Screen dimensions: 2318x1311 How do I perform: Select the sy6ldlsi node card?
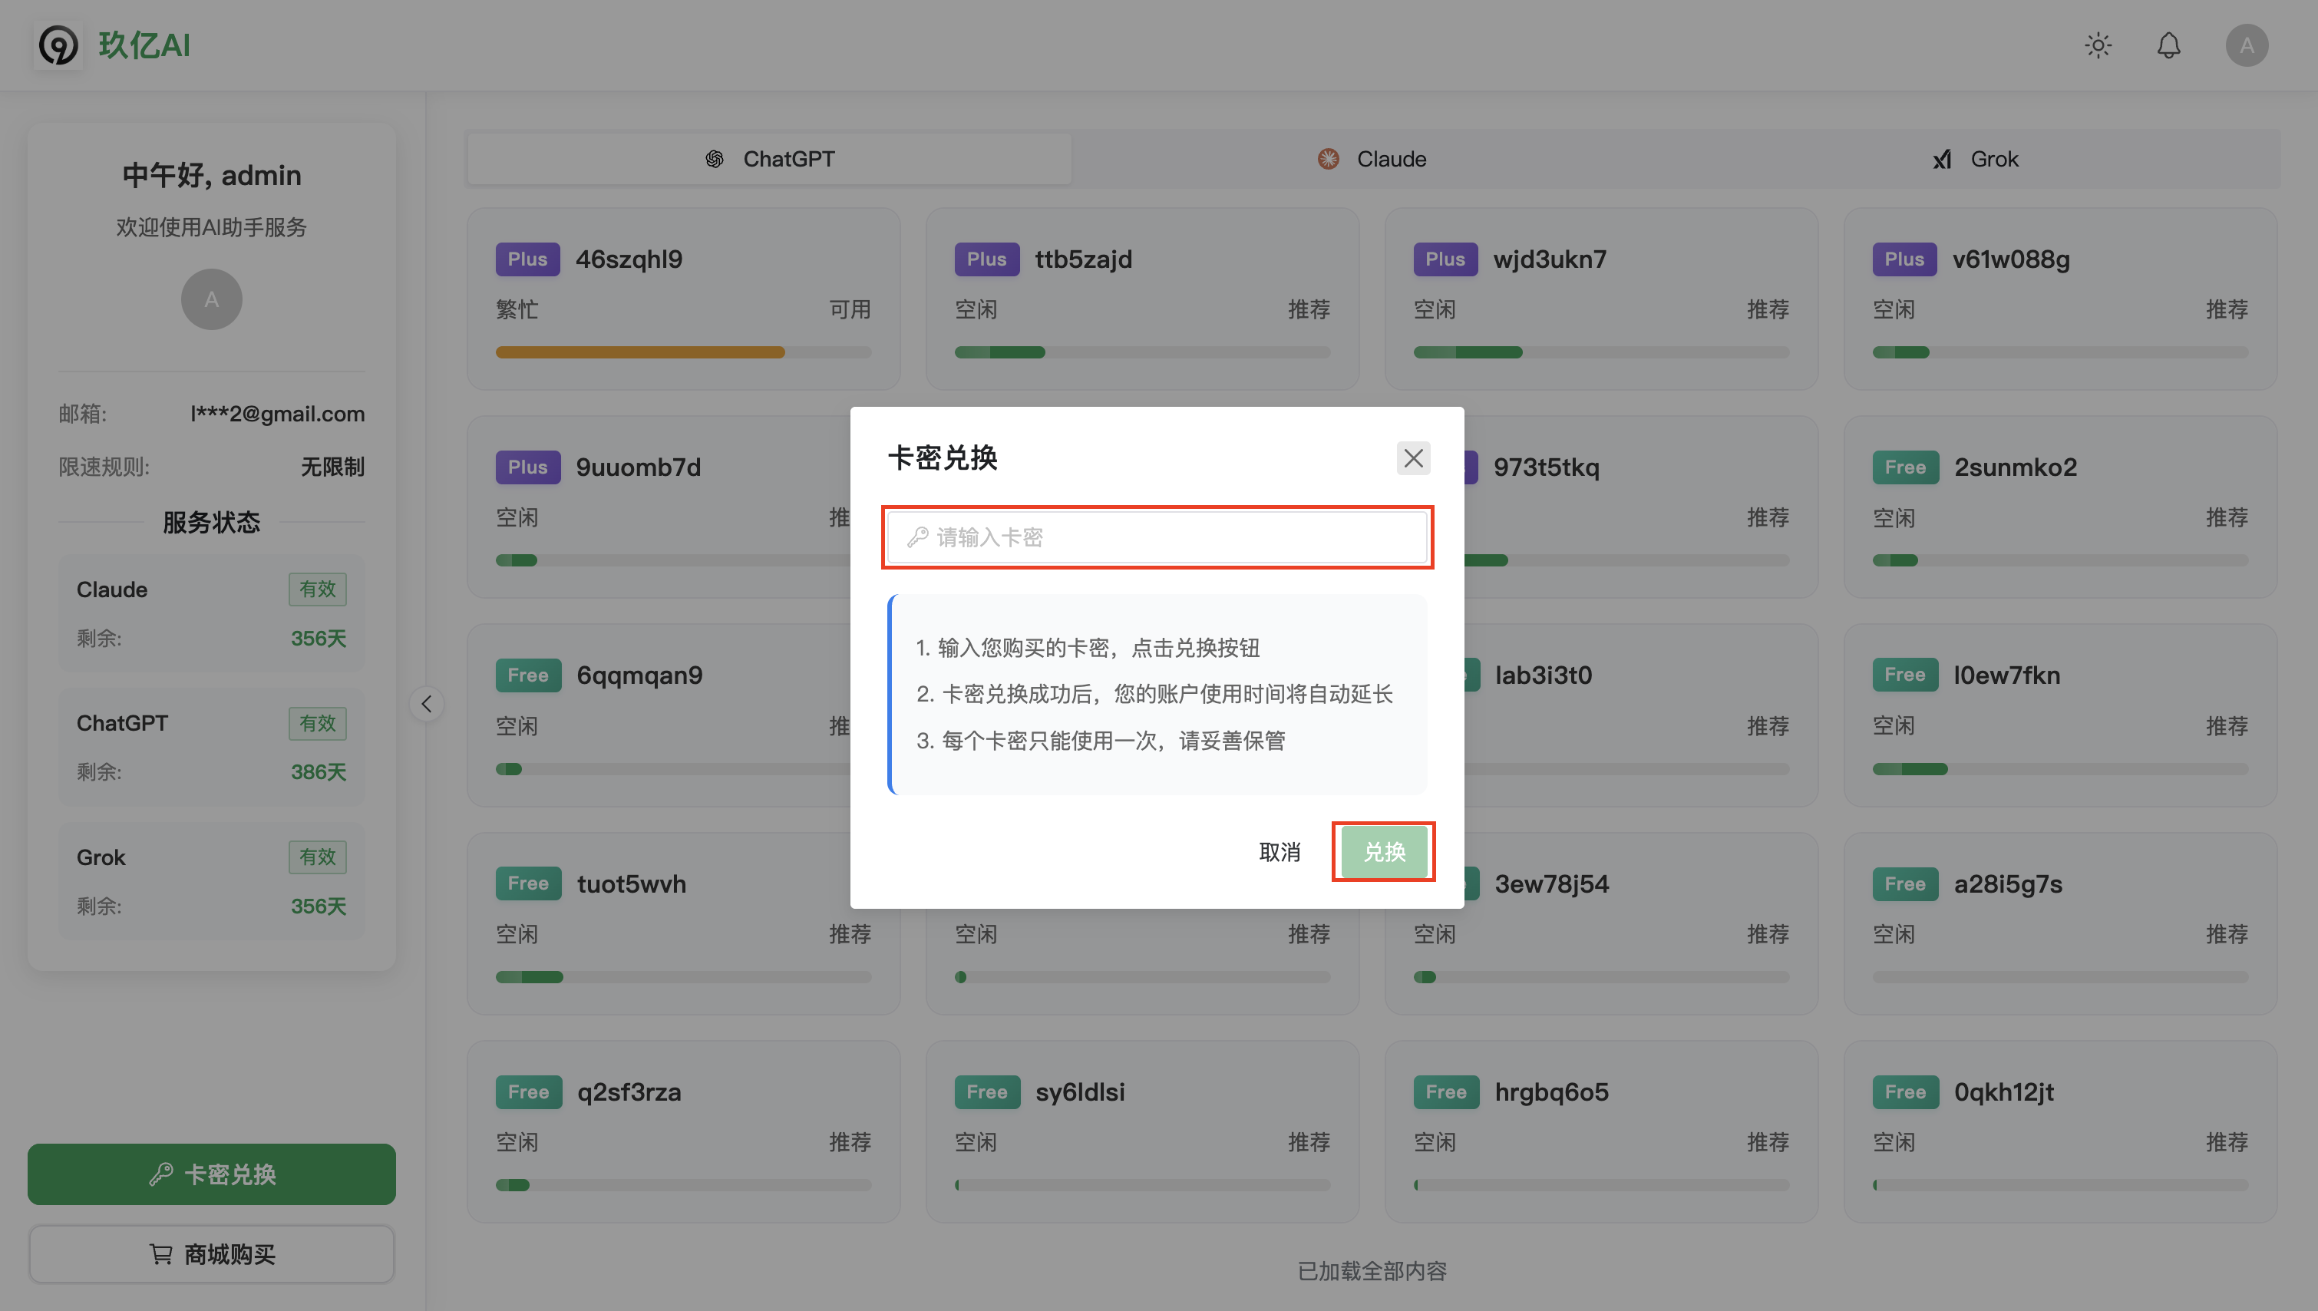[1142, 1132]
